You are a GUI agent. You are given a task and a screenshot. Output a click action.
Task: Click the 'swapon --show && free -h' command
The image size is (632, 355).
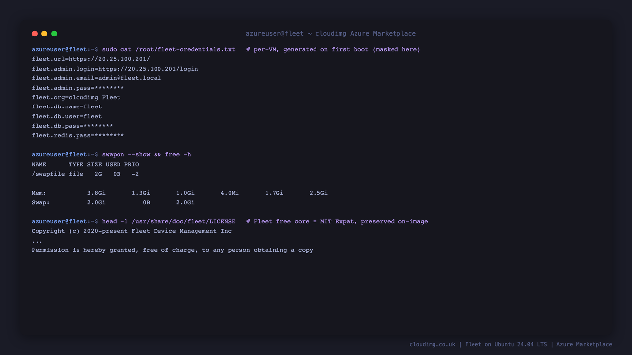click(147, 154)
